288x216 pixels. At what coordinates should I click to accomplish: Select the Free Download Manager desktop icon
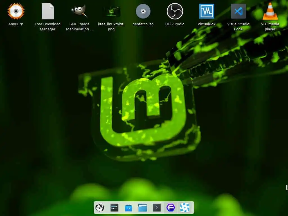(48, 11)
